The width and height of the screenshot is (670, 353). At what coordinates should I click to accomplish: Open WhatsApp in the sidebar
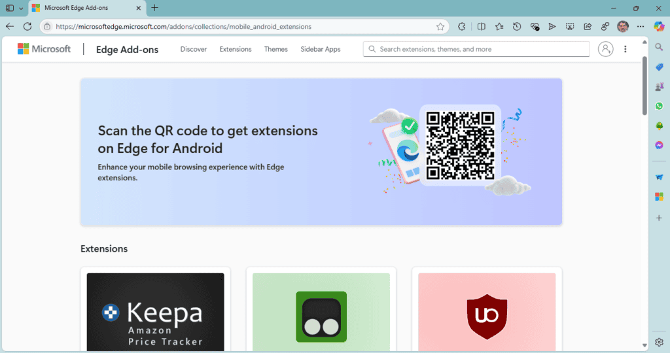[659, 106]
